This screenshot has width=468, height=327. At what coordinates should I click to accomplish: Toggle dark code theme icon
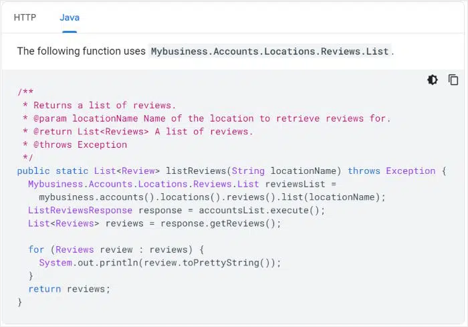(433, 80)
